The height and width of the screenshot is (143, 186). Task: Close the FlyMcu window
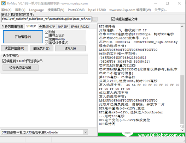pyautogui.click(x=179, y=3)
